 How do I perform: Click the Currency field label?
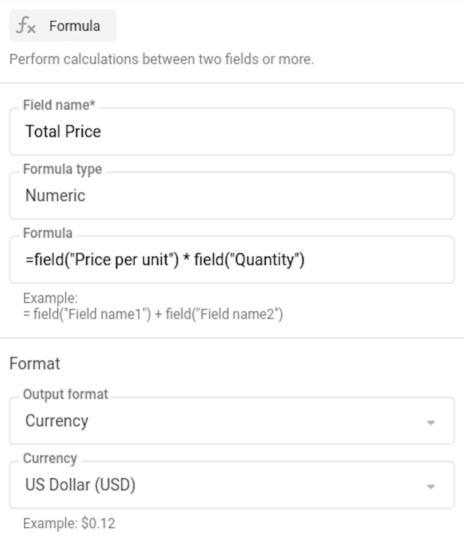coord(50,458)
